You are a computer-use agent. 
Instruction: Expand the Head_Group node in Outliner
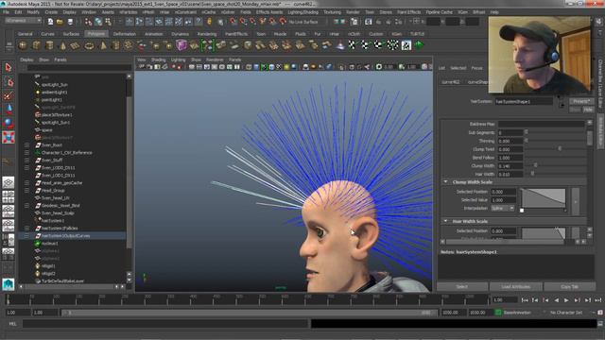[26, 191]
